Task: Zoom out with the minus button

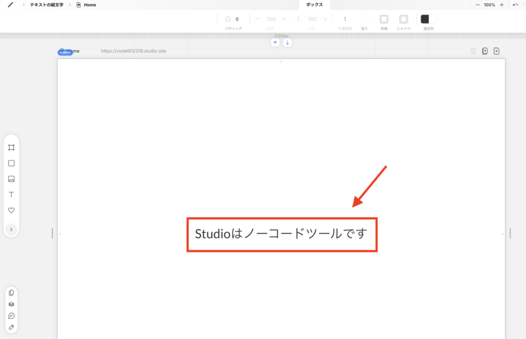Action: coord(477,5)
